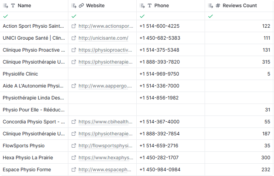Click the sort icon in Name column header
The width and height of the screenshot is (274, 176).
click(6, 6)
